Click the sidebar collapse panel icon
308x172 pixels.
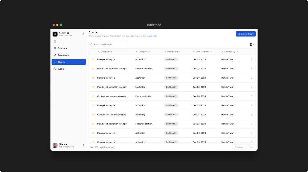pos(55,41)
